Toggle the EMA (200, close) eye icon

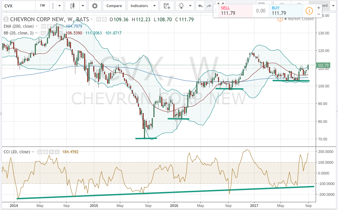point(44,26)
